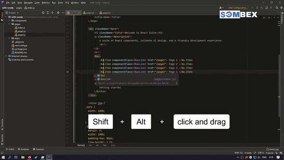
Task: Expand External Libraries node
Action: pos(6,56)
